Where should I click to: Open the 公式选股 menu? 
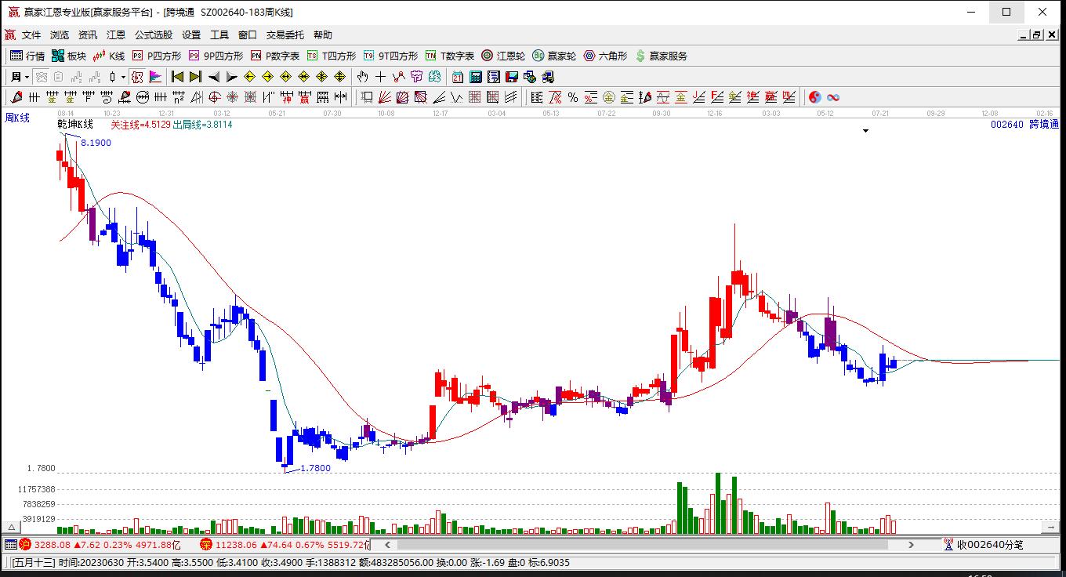click(x=154, y=34)
